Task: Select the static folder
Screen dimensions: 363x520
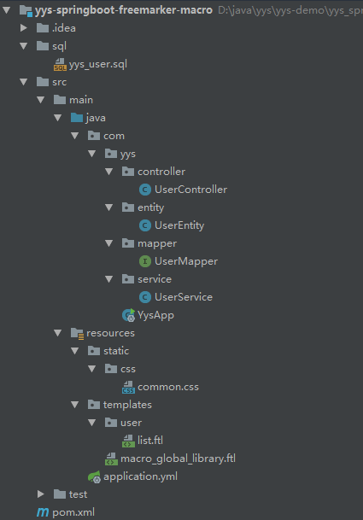Action: 116,351
